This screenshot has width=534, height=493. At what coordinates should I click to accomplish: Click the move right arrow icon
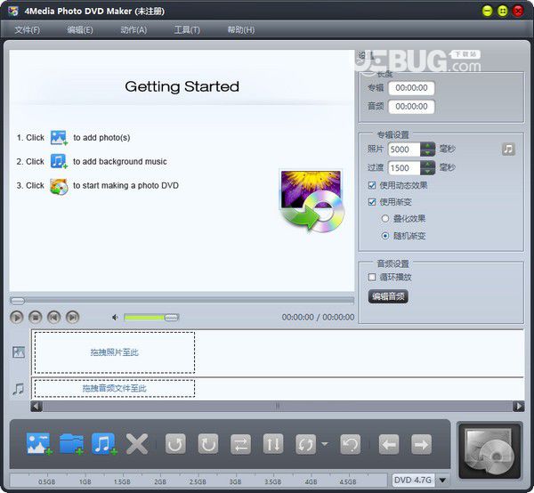coord(421,444)
